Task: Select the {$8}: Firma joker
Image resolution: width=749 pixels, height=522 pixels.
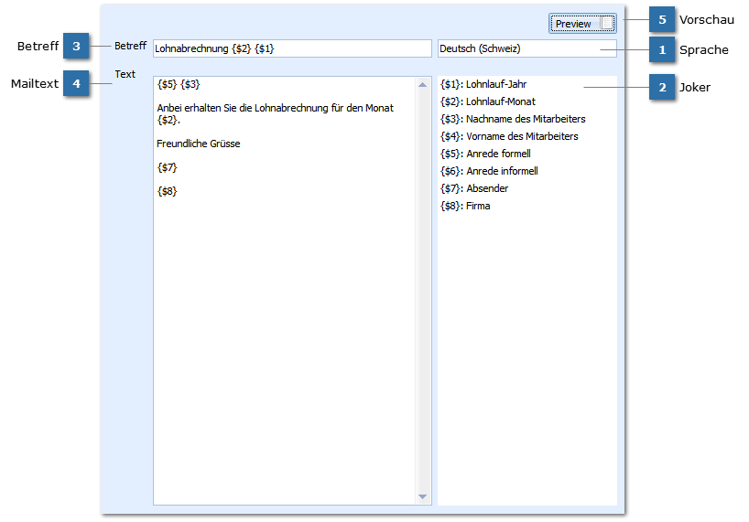Action: pyautogui.click(x=465, y=206)
